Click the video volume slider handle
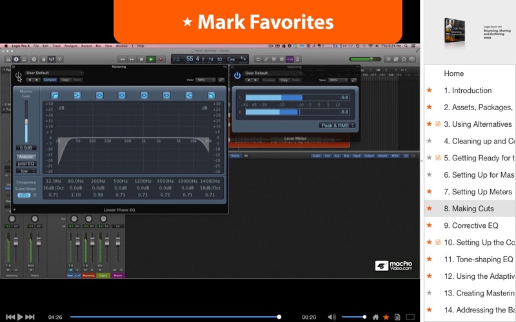This screenshot has height=322, width=516. 364,317
